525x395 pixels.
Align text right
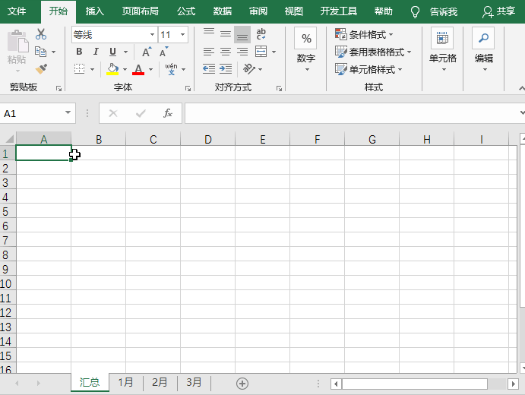point(242,52)
